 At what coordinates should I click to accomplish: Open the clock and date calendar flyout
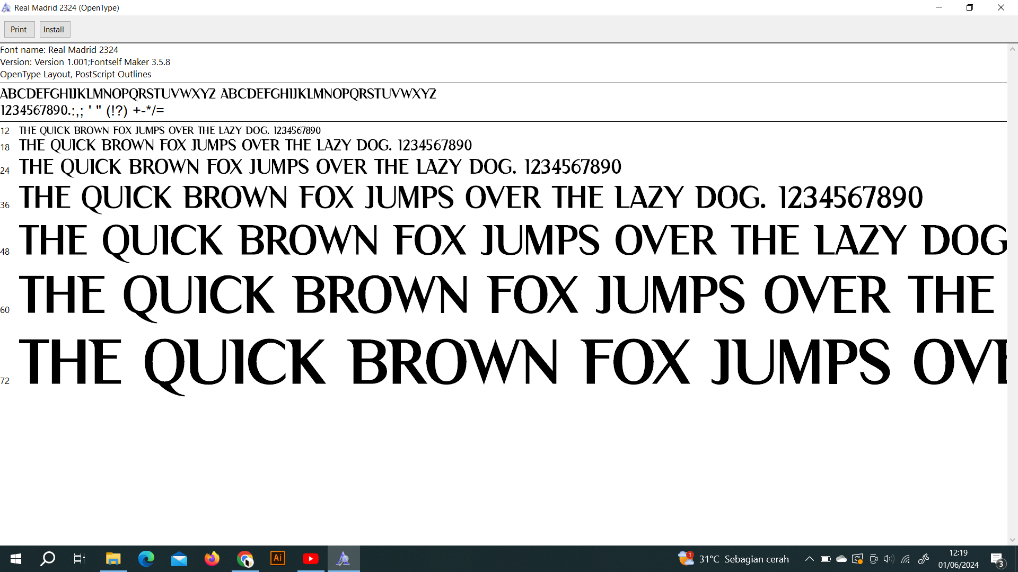tap(958, 559)
